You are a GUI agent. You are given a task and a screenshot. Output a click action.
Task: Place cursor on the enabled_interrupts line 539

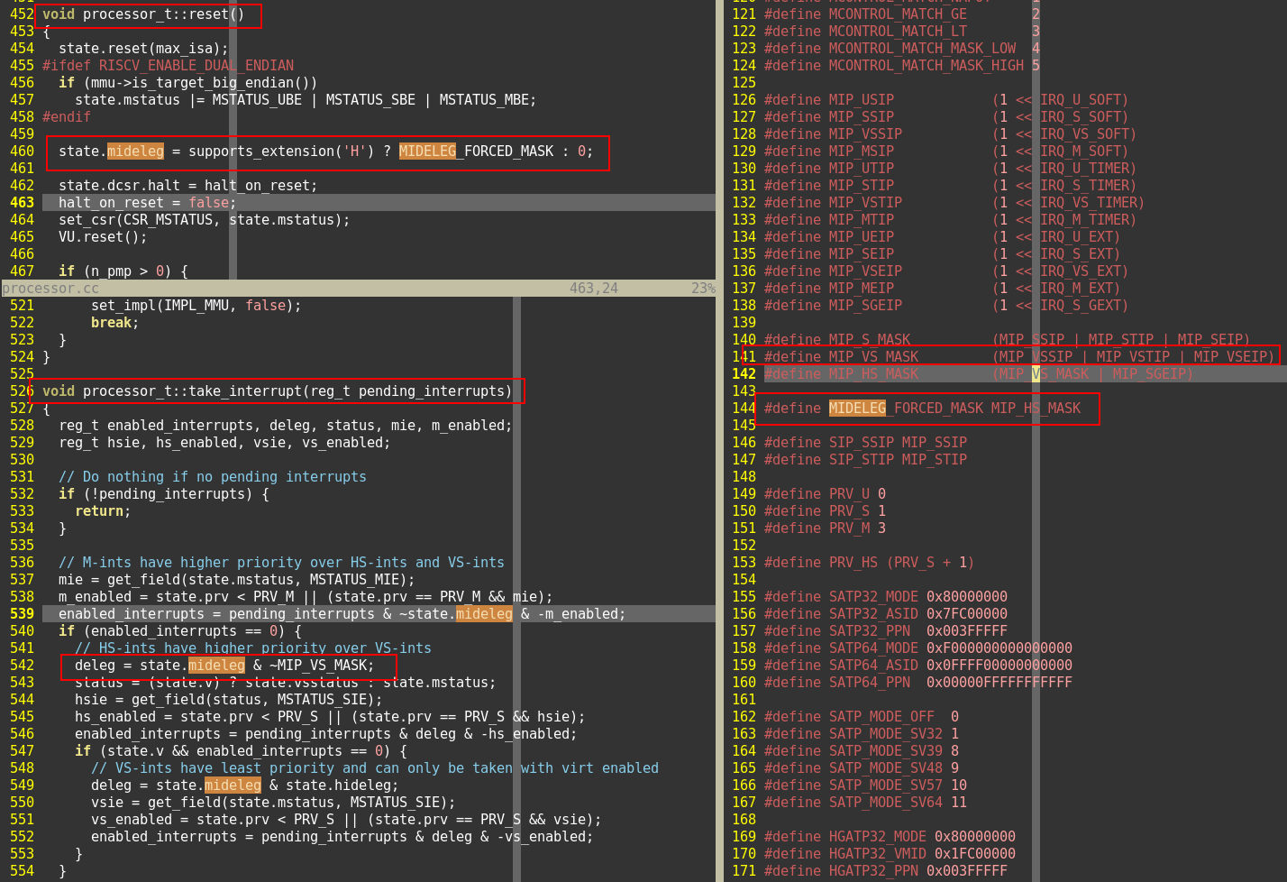pyautogui.click(x=180, y=613)
